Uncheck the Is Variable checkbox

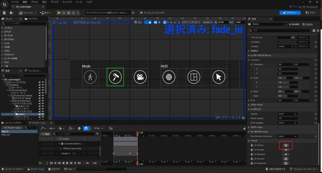pos(287,24)
